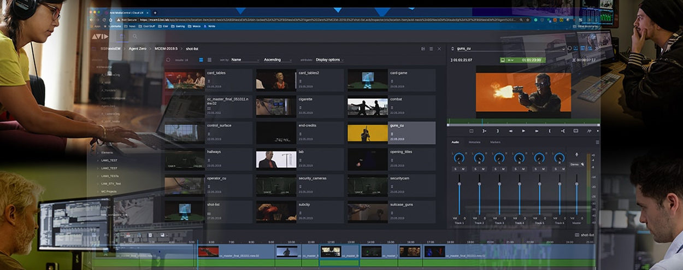Click the Avid logo in header
This screenshot has height=270, width=683.
pyautogui.click(x=99, y=37)
